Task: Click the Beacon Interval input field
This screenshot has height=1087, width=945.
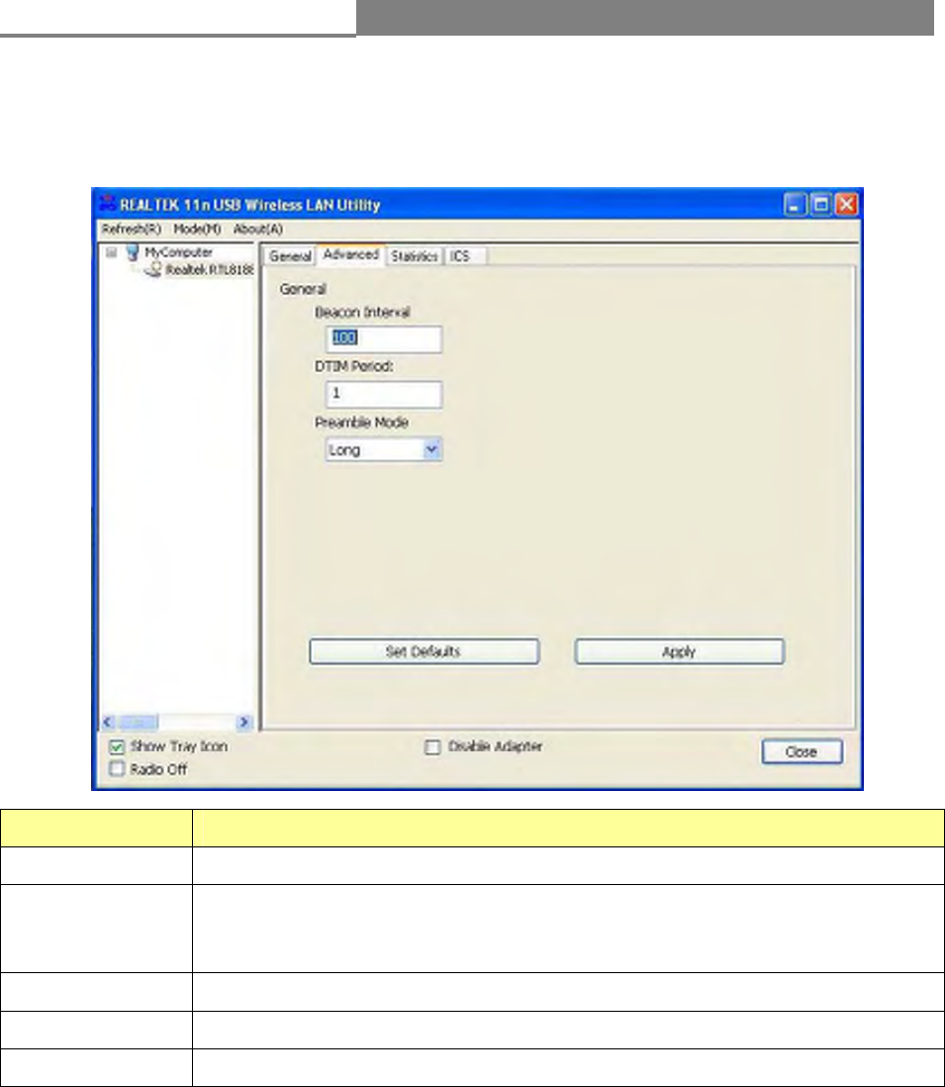Action: coord(383,339)
